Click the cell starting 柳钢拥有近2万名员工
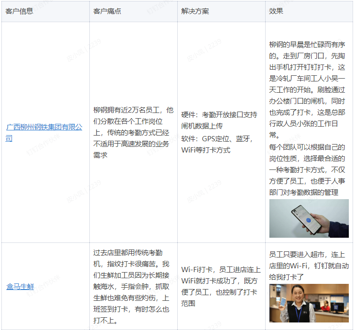The image size is (354, 330). [133, 132]
